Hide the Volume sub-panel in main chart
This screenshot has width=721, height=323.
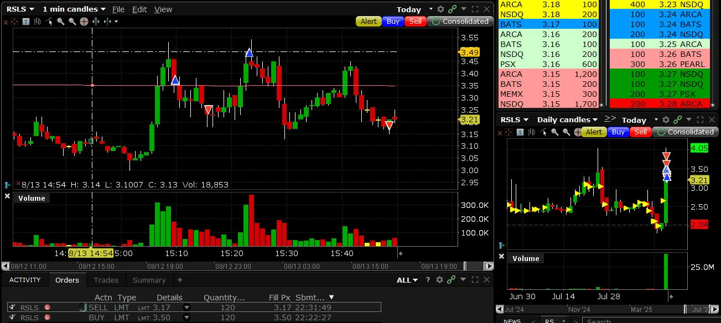click(7, 196)
